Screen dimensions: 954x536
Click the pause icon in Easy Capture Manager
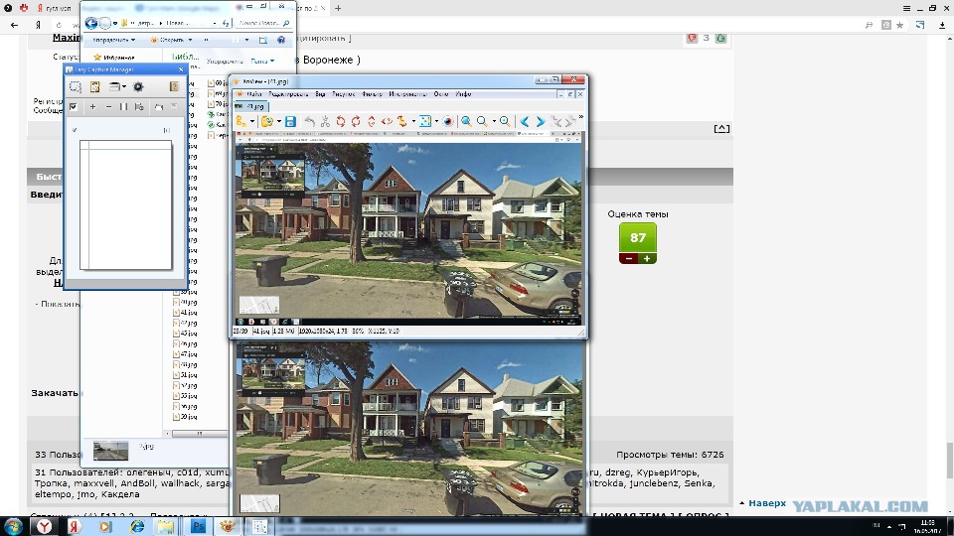coord(123,107)
